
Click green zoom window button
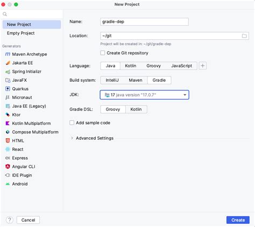point(16,4)
